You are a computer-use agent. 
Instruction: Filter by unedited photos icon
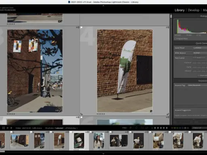point(147,128)
